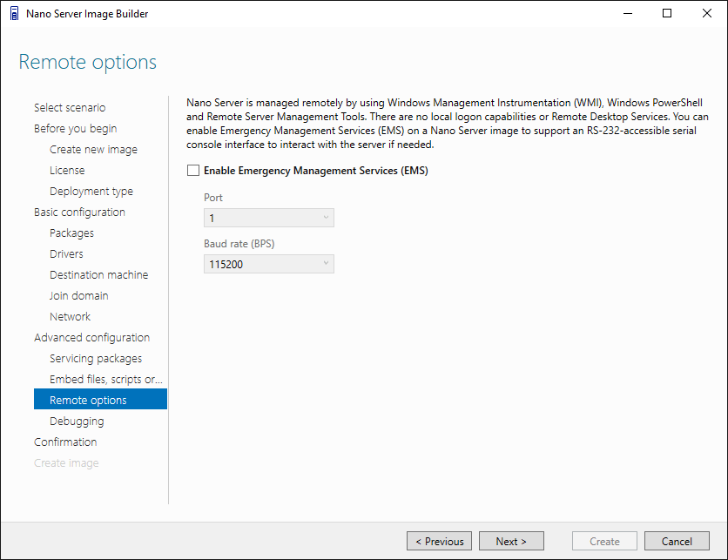Open the Port dropdown
Screen dimensions: 728x560
[269, 218]
